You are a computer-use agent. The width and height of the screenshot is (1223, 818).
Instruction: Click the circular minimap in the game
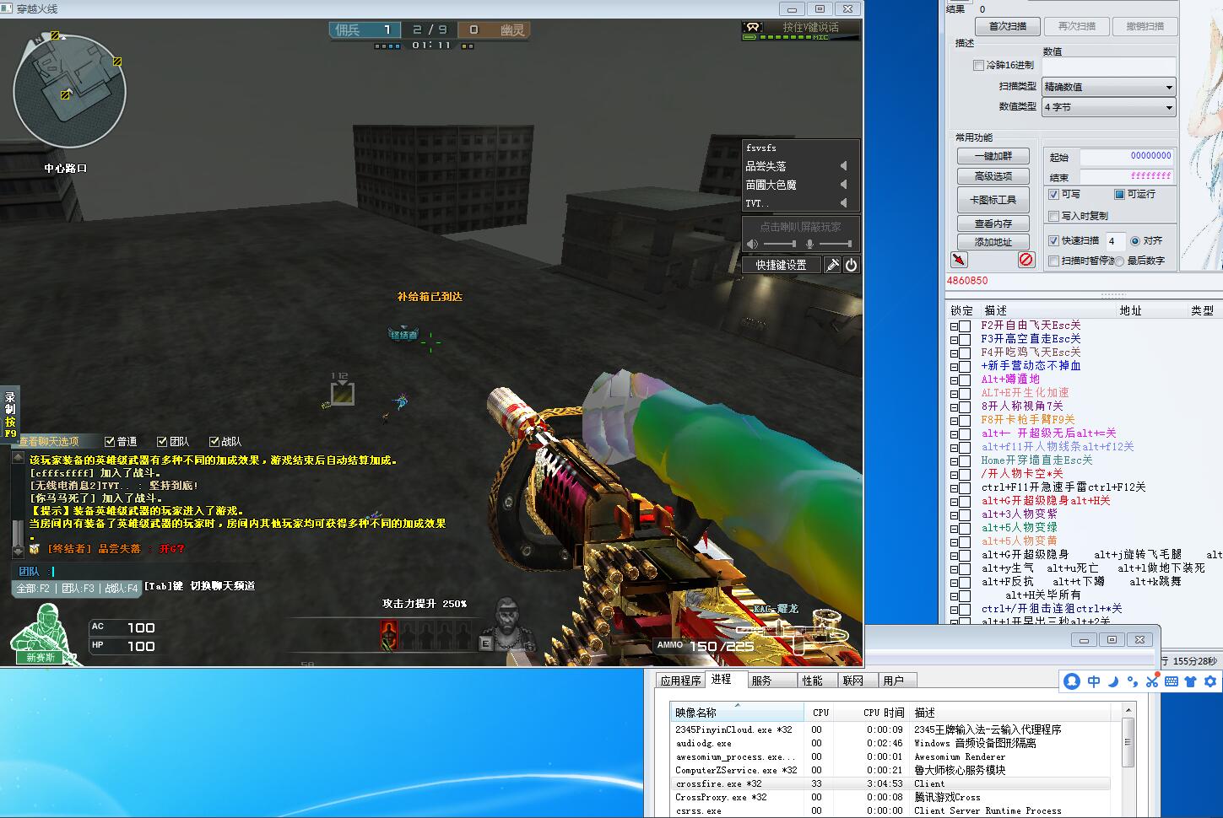pos(69,91)
